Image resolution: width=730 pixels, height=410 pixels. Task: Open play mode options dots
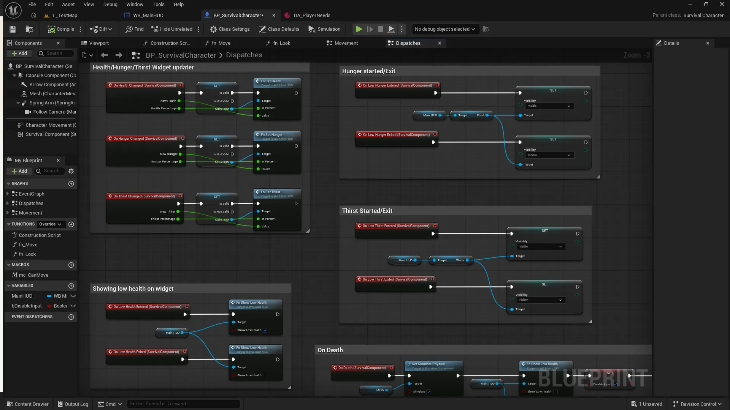tap(401, 29)
